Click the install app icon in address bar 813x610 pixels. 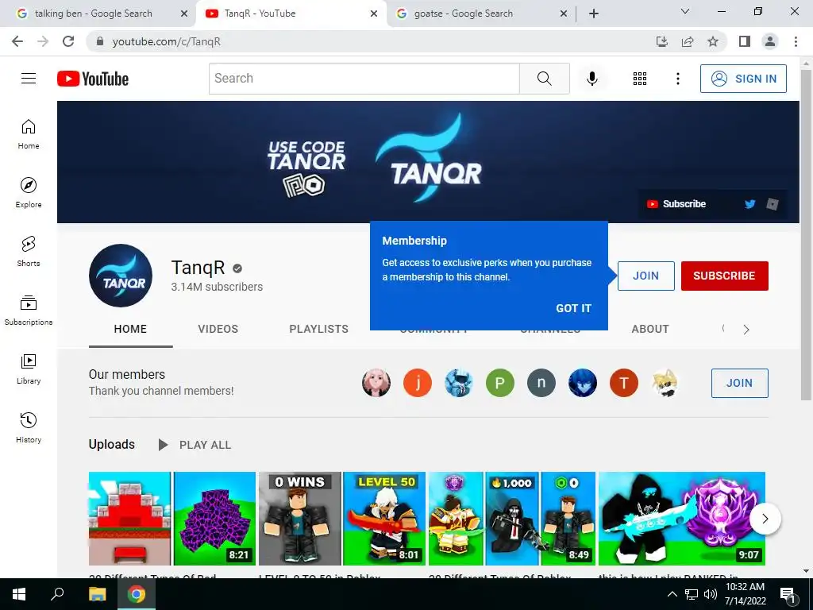tap(662, 41)
